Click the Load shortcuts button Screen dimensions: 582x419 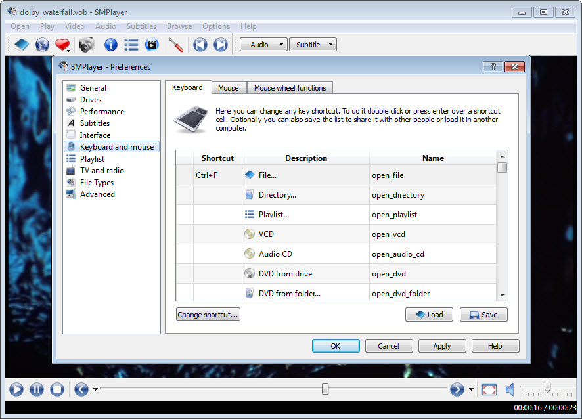[429, 315]
